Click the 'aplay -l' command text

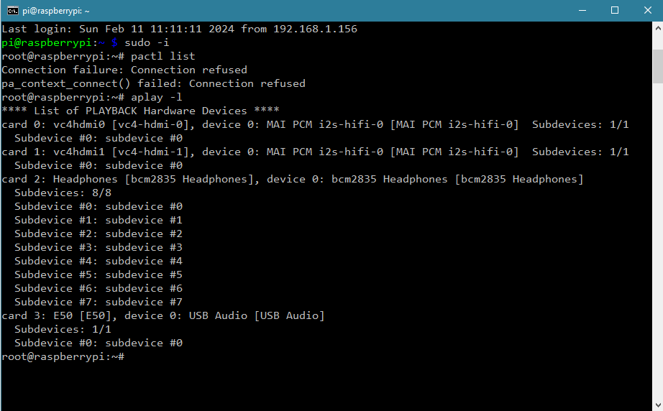coord(157,97)
